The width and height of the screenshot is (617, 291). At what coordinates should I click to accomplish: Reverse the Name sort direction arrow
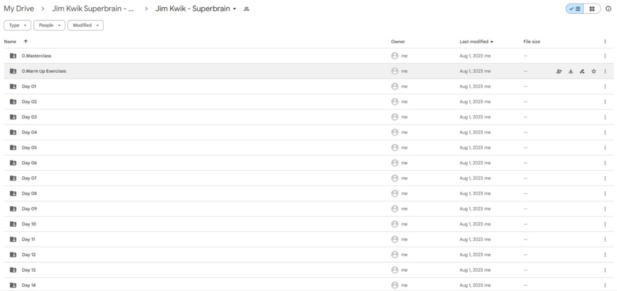point(25,41)
